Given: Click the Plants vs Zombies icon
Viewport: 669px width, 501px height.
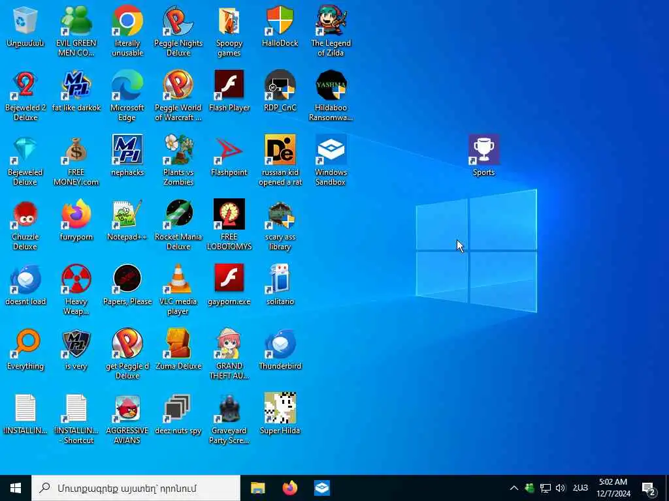Looking at the screenshot, I should (178, 160).
